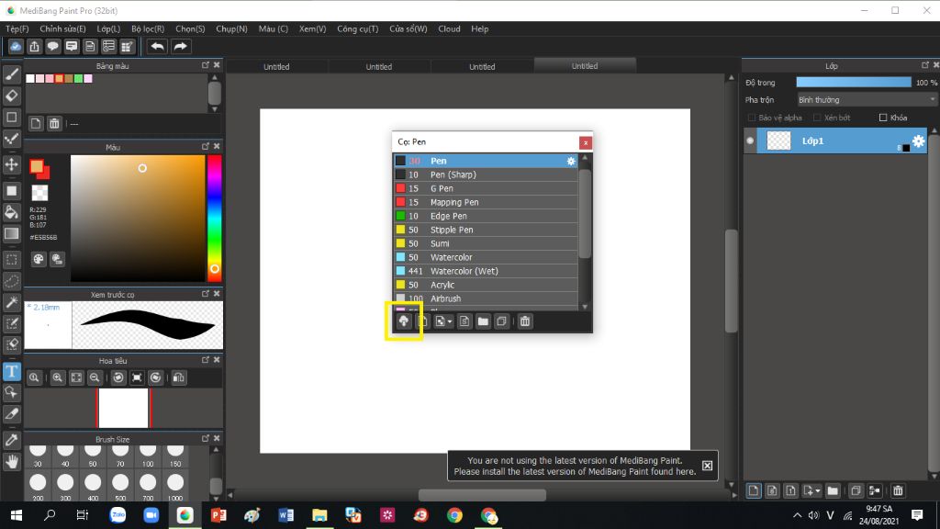Image resolution: width=940 pixels, height=529 pixels.
Task: Open the Chỉnh sửa(E) menu
Action: (63, 28)
